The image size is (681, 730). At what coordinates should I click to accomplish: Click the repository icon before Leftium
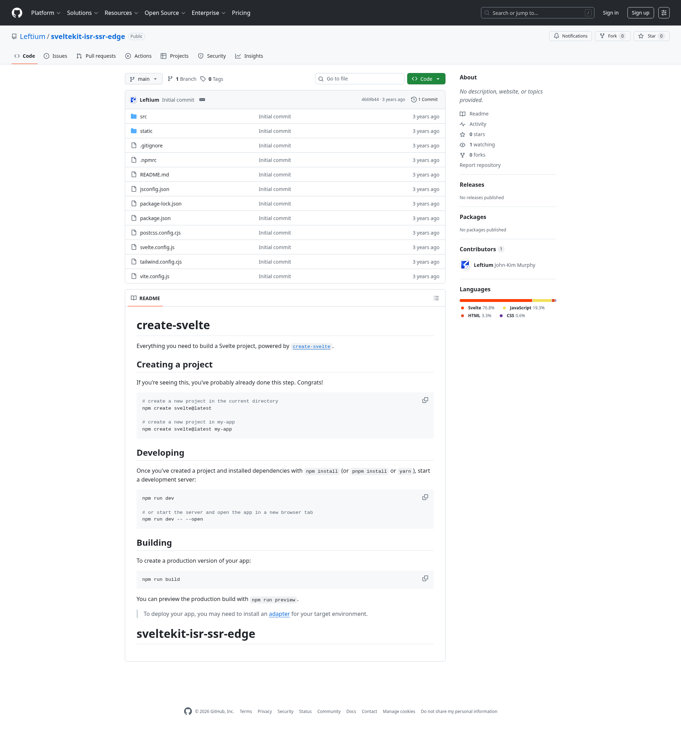pyautogui.click(x=14, y=36)
